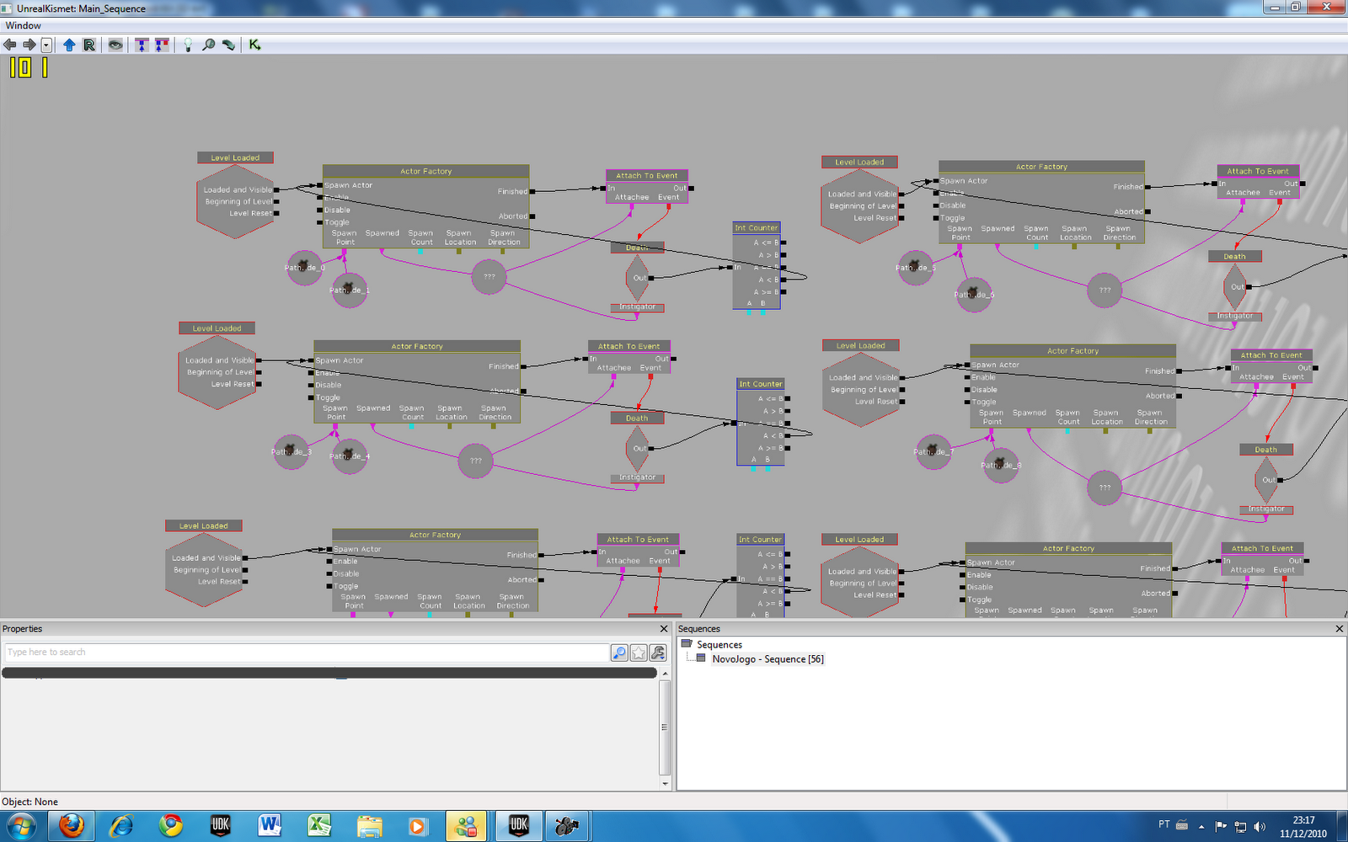Launch UDK from the taskbar

(219, 825)
